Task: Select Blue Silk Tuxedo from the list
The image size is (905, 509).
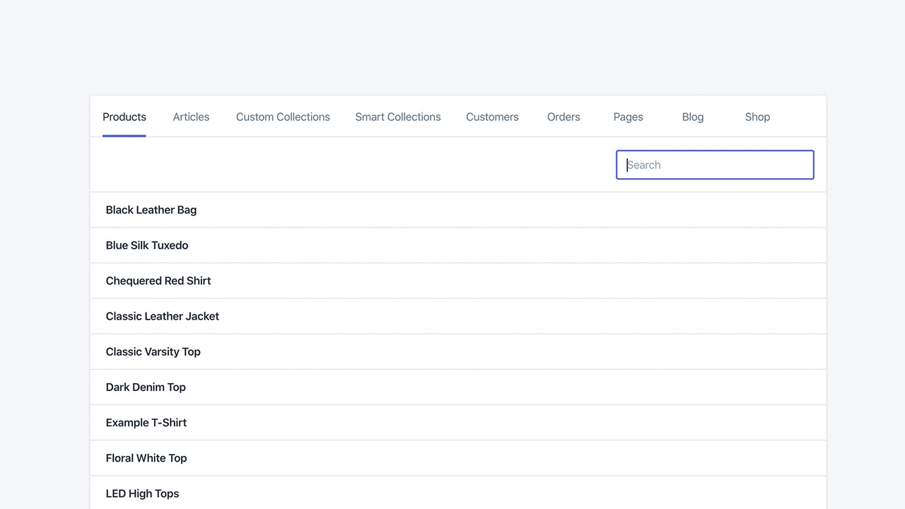Action: (x=146, y=245)
